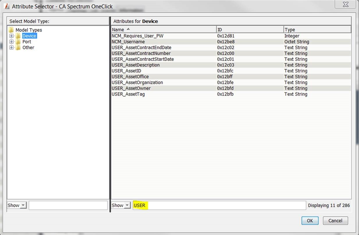Click the Other folder icon
The width and height of the screenshot is (359, 235).
point(18,47)
